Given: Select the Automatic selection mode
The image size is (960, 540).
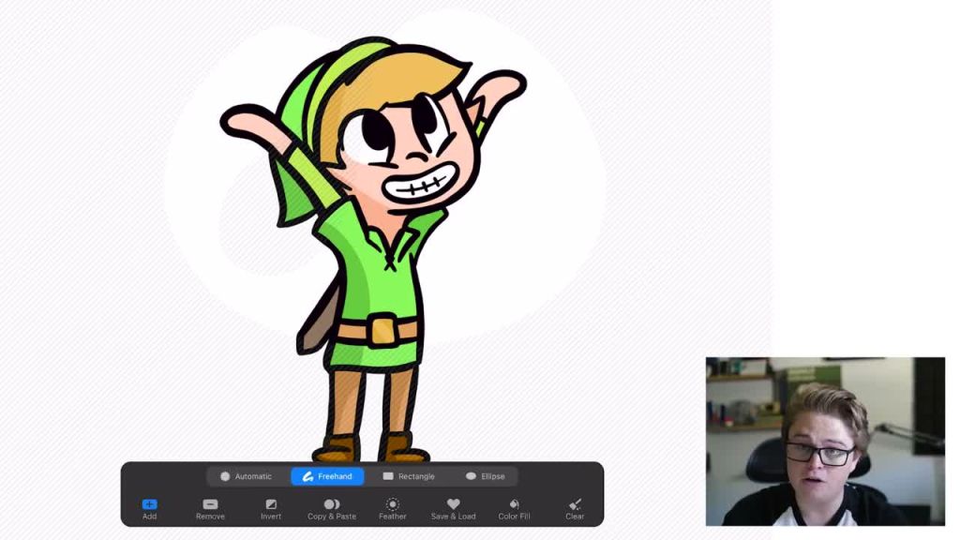Looking at the screenshot, I should (x=247, y=476).
